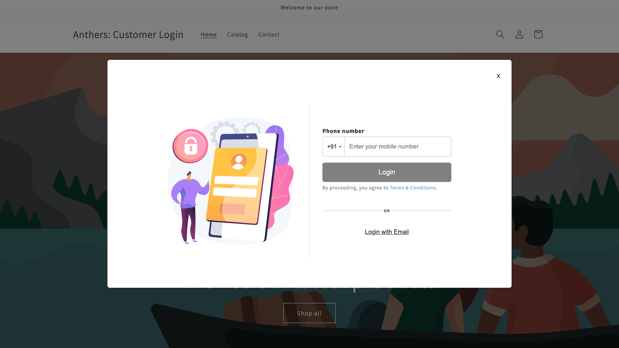Open the Catalog menu item

[238, 34]
